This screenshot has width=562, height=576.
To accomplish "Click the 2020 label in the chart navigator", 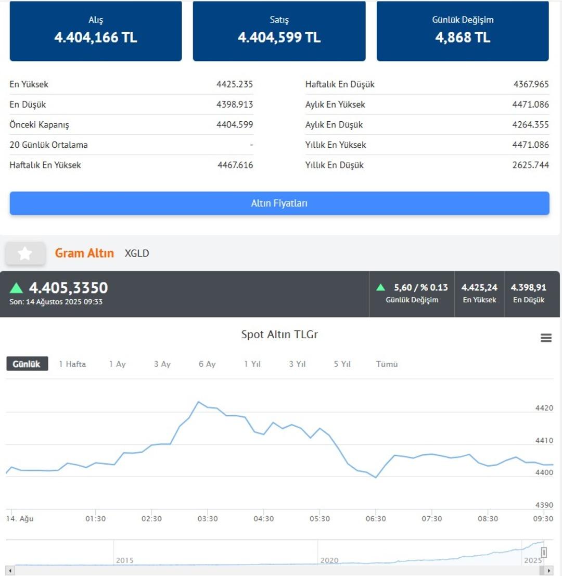I will [x=329, y=560].
